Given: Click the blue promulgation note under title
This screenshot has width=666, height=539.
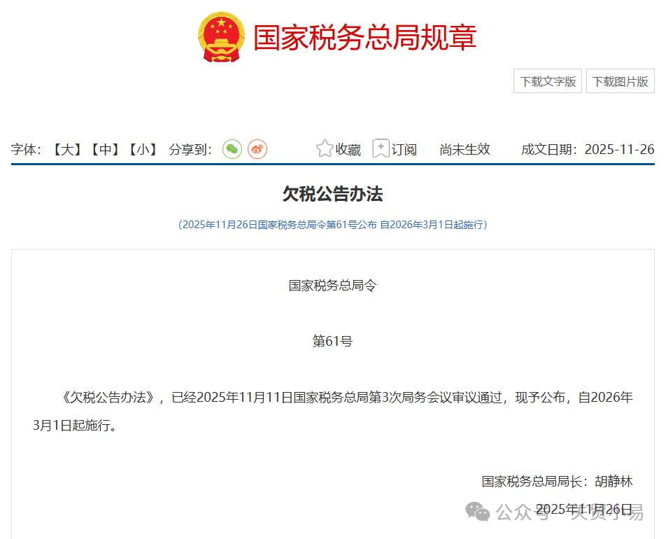Looking at the screenshot, I should tap(332, 225).
